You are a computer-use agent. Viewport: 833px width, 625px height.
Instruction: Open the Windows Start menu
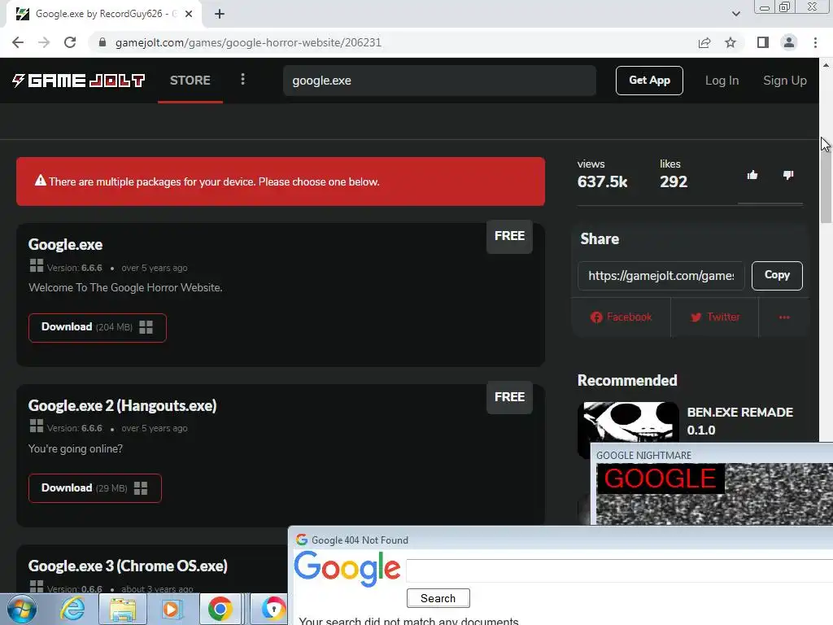tap(21, 609)
